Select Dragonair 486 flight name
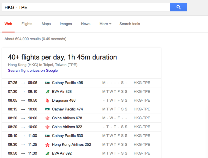This screenshot has height=158, width=208. (x=64, y=100)
